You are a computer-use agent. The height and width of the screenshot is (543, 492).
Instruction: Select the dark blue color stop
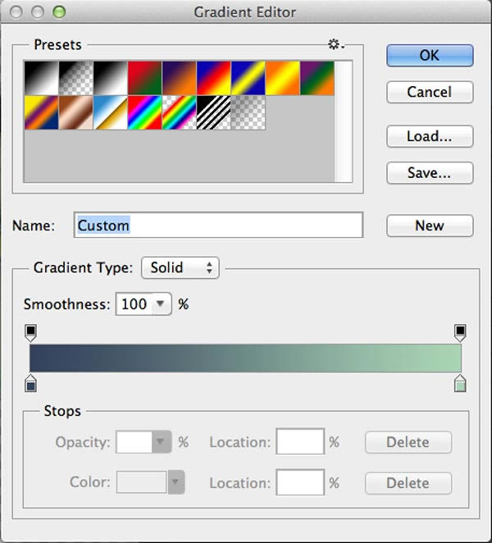(31, 383)
